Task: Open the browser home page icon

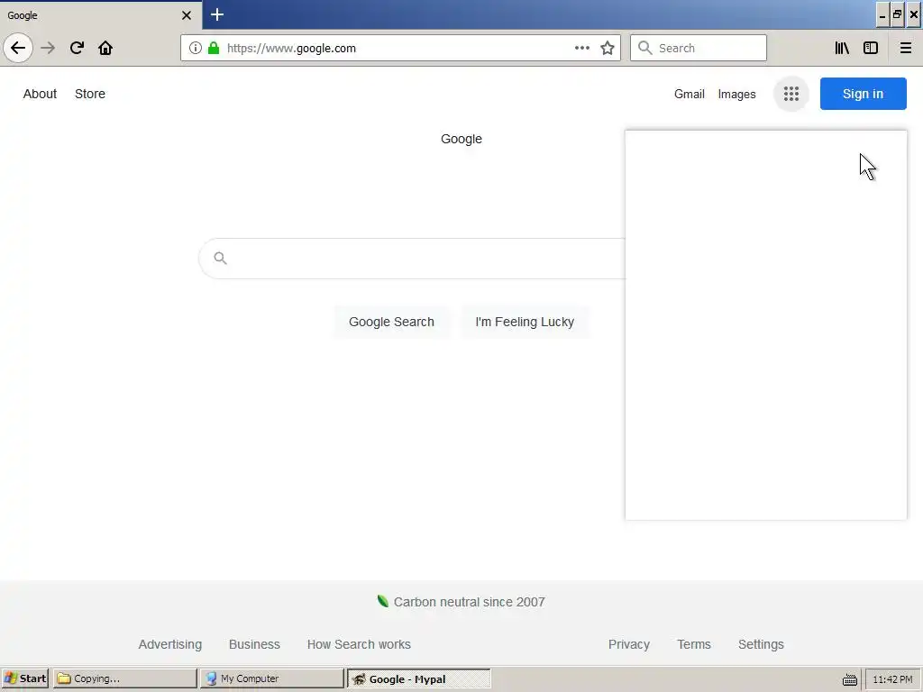Action: coord(105,48)
